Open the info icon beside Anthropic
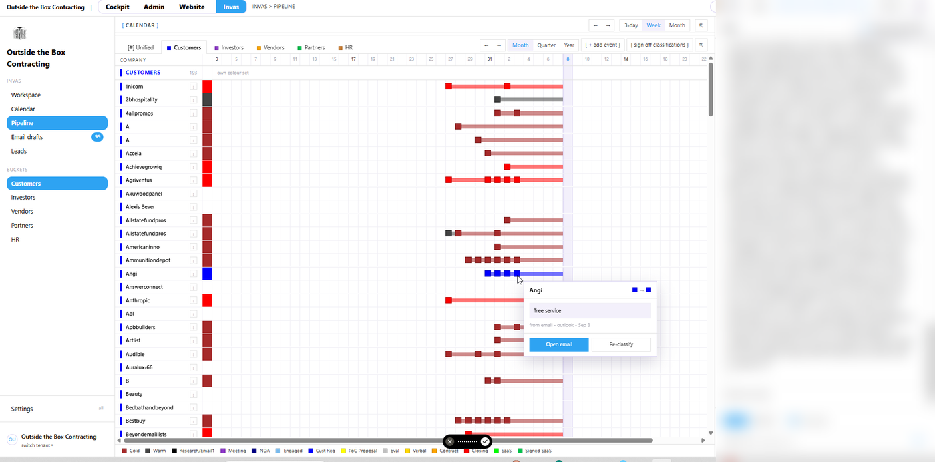 point(194,300)
